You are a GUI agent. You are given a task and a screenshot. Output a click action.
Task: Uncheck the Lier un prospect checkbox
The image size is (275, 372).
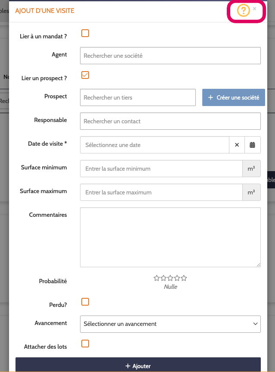pyautogui.click(x=85, y=75)
